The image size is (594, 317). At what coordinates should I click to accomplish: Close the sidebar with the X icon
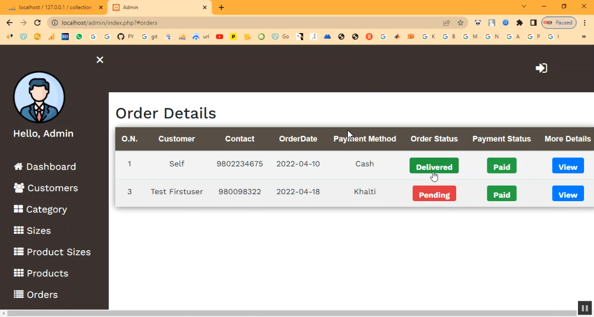pos(100,60)
